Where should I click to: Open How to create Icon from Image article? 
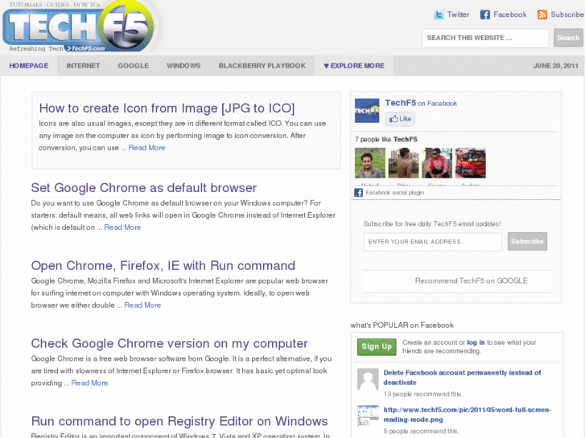tap(167, 108)
